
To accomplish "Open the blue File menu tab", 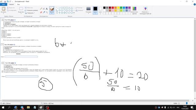I will point(3,4).
